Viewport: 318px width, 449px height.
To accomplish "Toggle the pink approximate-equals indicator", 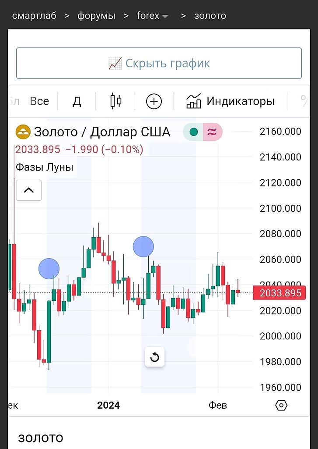I will click(x=212, y=132).
